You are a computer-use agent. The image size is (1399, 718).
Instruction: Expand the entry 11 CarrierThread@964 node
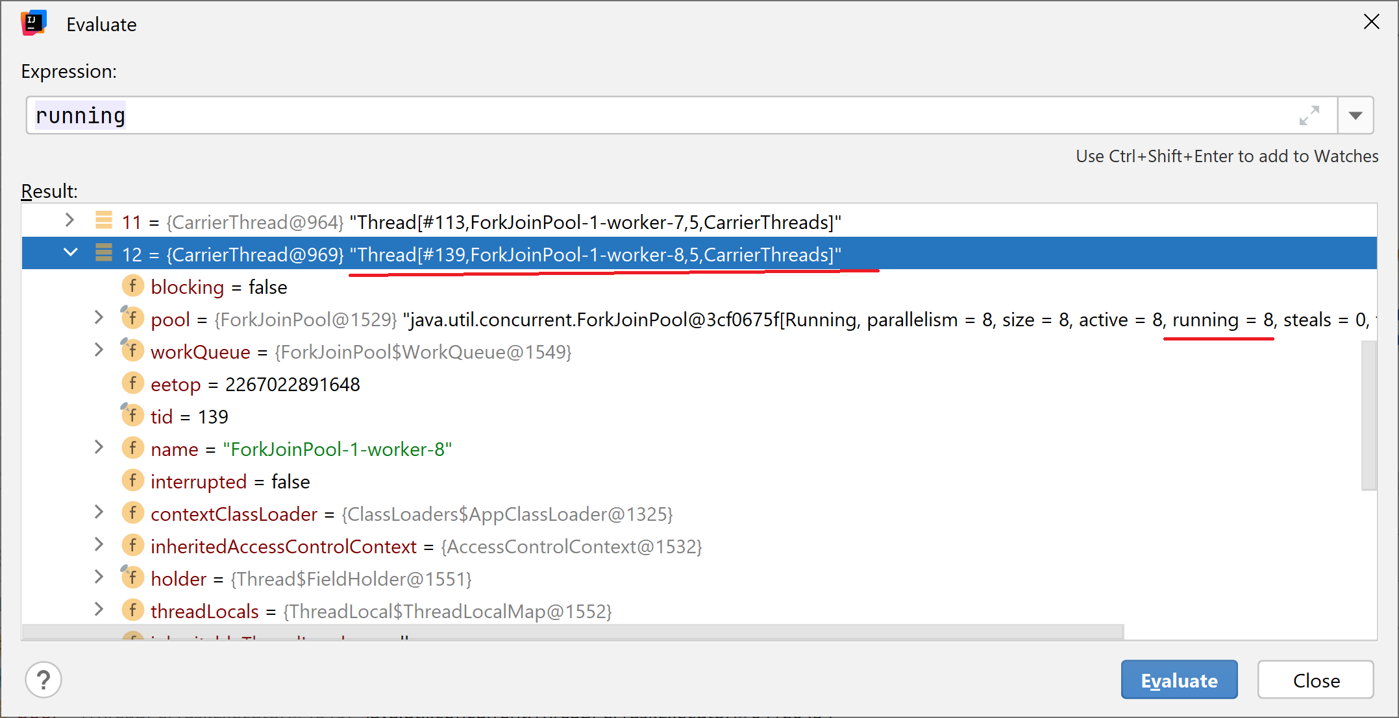tap(70, 221)
